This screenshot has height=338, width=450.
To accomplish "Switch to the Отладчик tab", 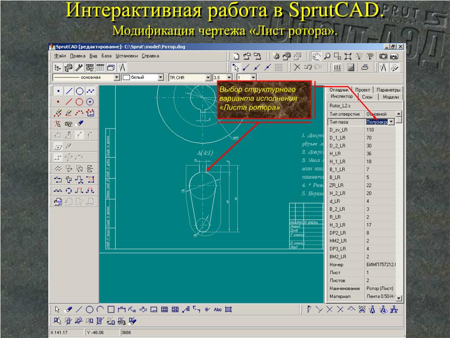I will 339,90.
